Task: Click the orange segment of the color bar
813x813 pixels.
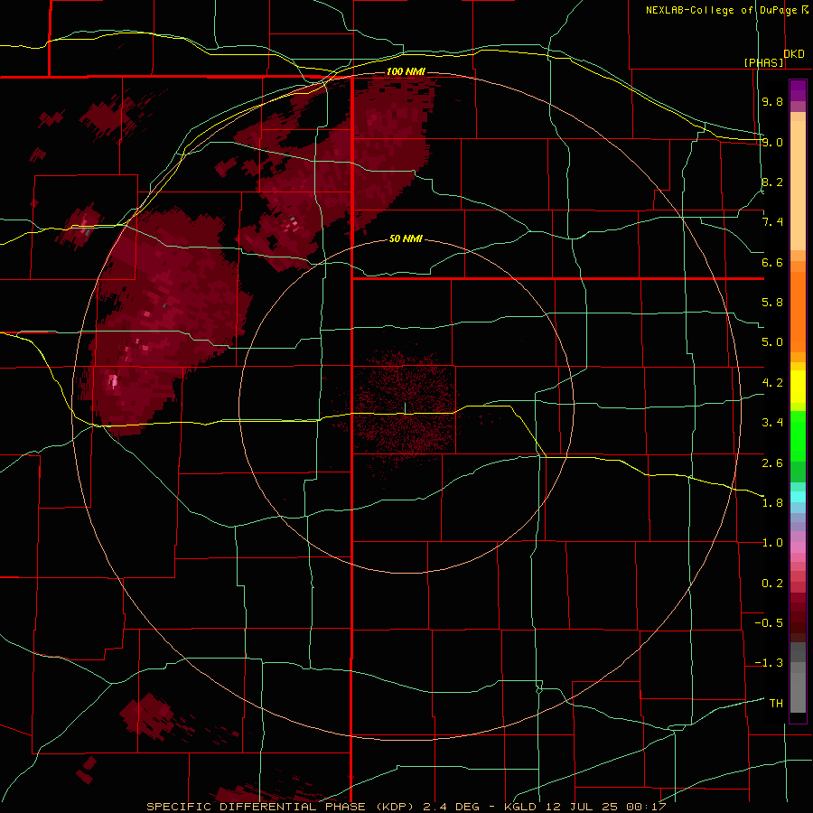Action: (798, 311)
